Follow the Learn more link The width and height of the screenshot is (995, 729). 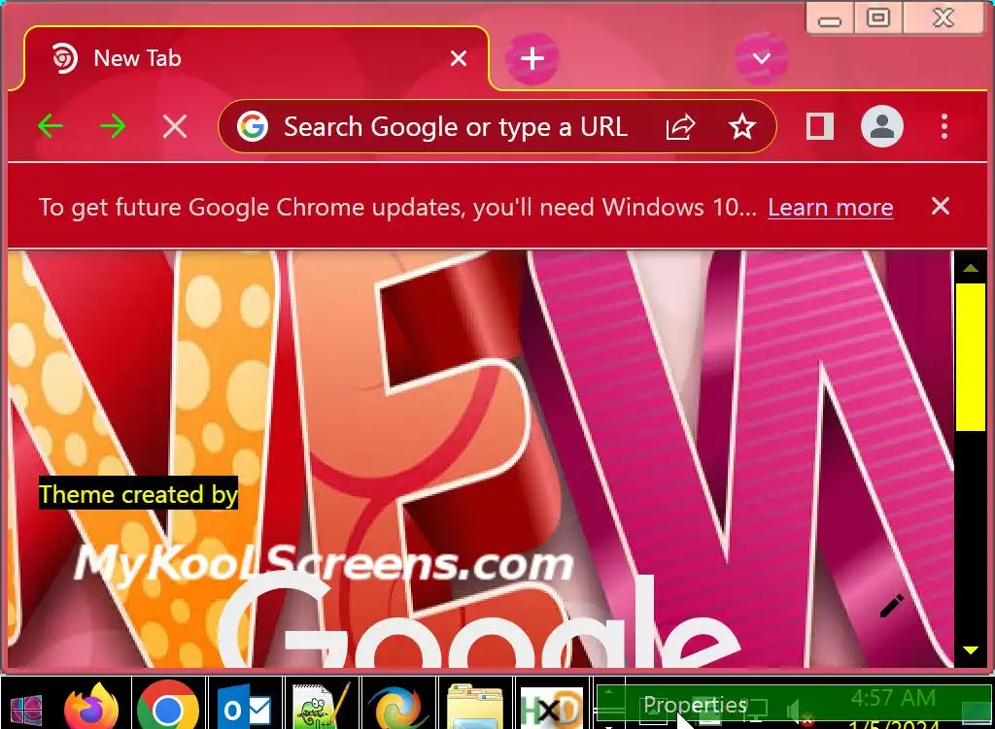(830, 208)
